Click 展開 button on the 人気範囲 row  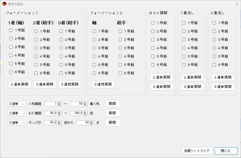click(x=113, y=104)
